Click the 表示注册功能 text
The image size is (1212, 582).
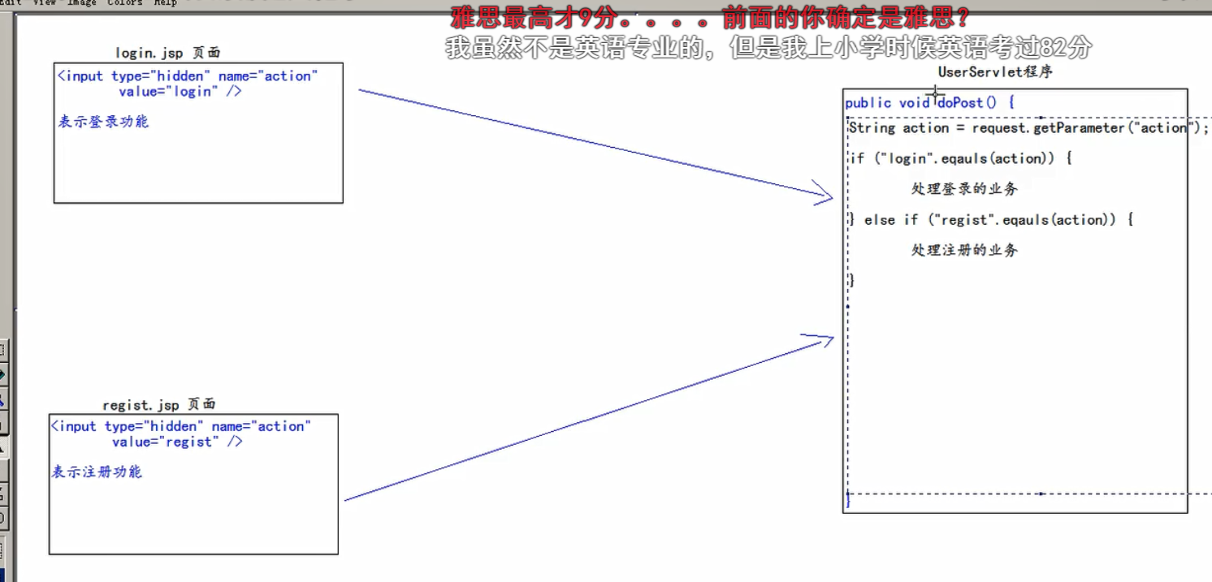(x=97, y=472)
